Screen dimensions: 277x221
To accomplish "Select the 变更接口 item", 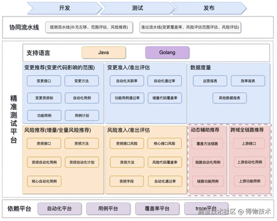I will click(44, 81).
